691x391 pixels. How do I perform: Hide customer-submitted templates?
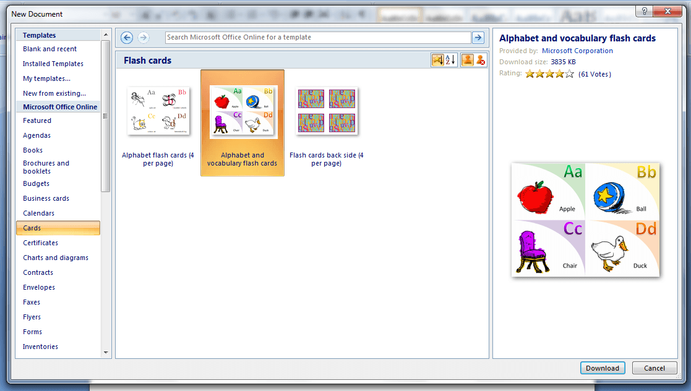point(481,60)
